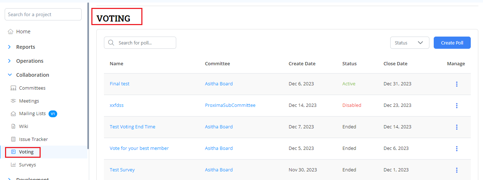
Task: Click the Mailing Lists envelope icon
Action: point(13,114)
